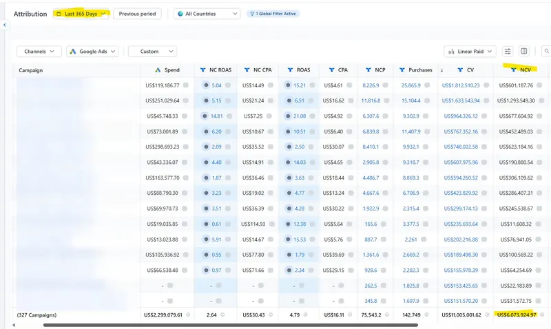Click the dark indicator left of ROAS 12.38

[288, 224]
